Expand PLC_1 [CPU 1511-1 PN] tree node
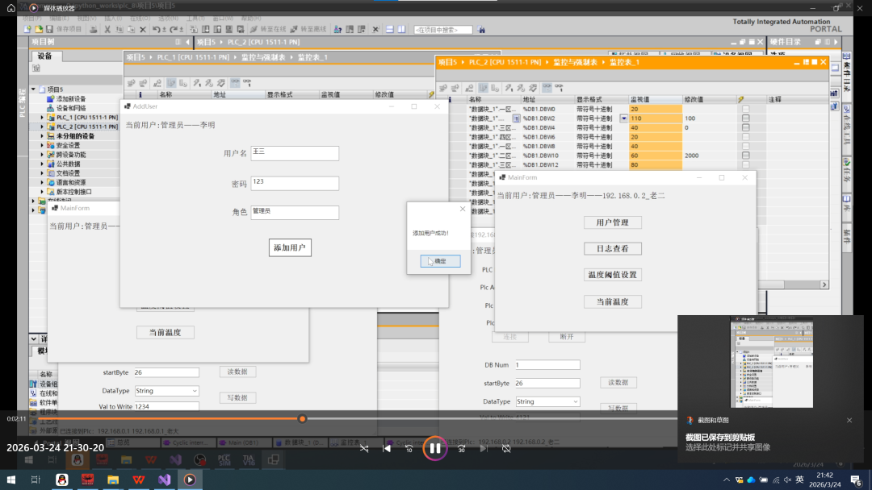The image size is (872, 490). tap(42, 117)
